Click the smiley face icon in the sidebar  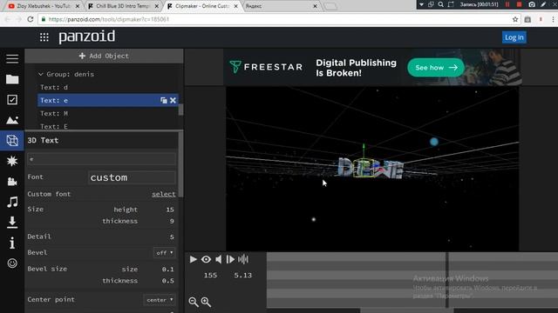click(x=12, y=263)
